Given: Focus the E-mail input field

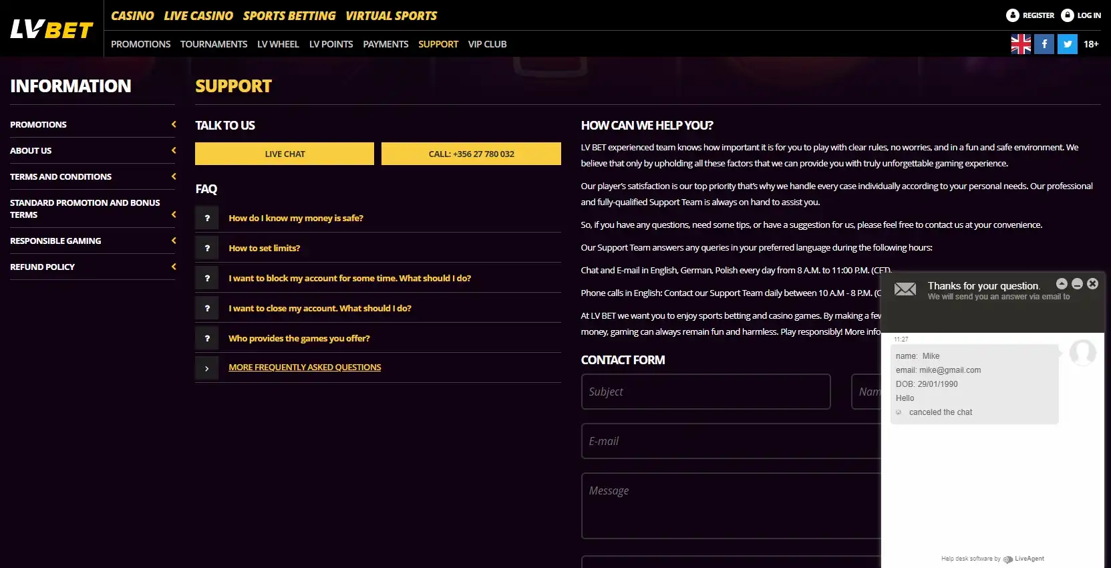Looking at the screenshot, I should (x=731, y=441).
